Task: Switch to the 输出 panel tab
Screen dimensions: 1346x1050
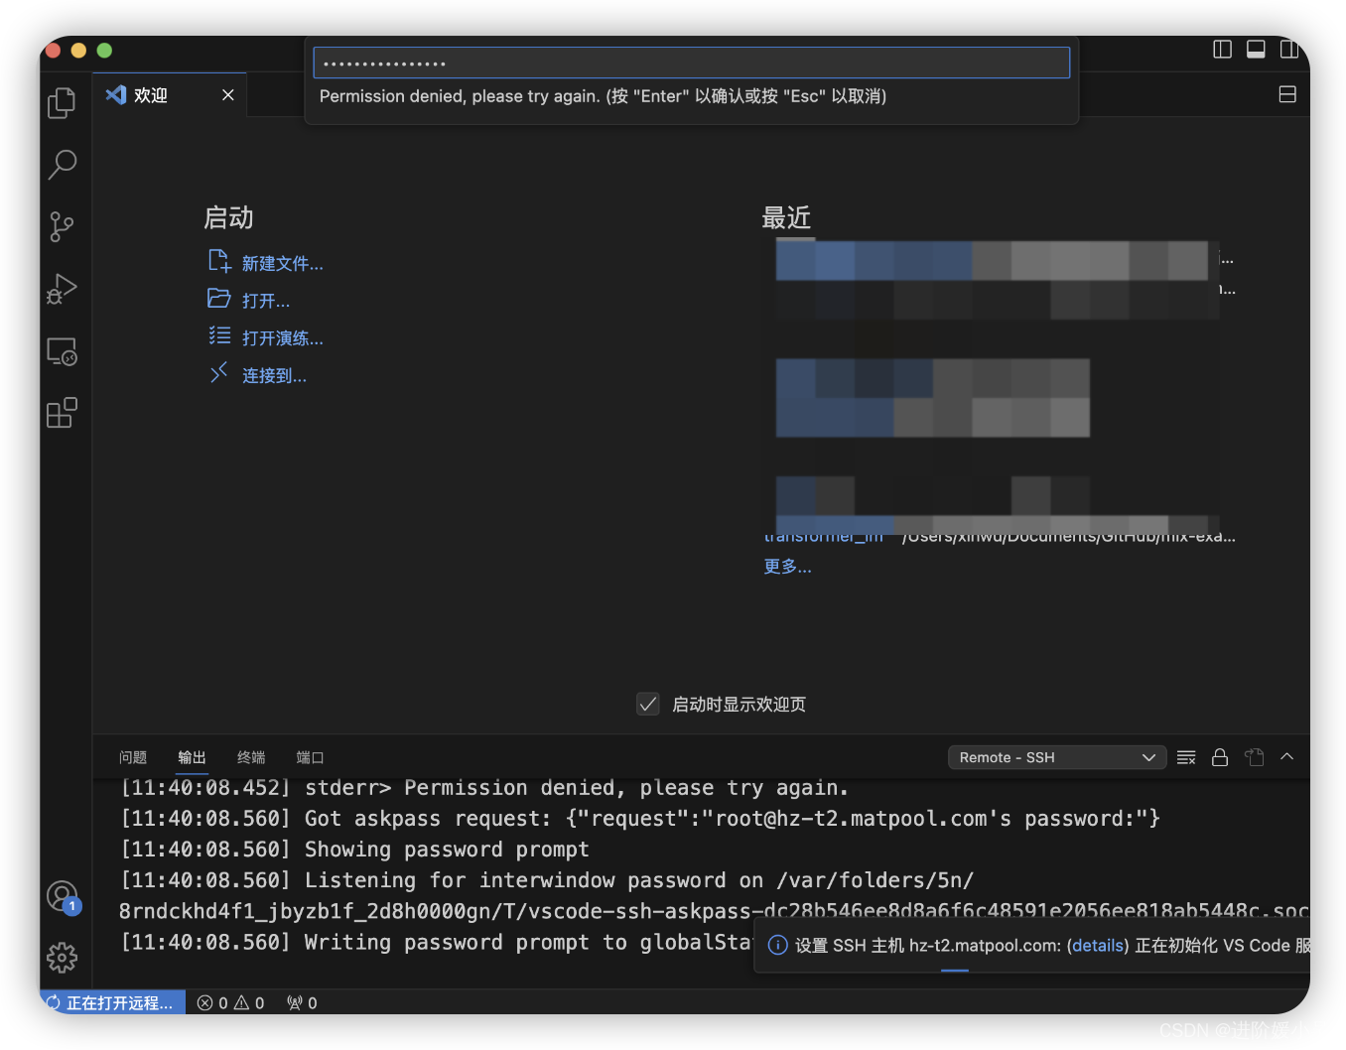Action: (192, 757)
